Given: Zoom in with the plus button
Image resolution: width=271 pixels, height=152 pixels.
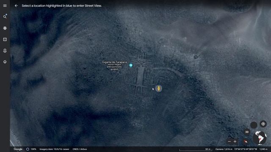Looking at the screenshot, I should tap(235, 141).
